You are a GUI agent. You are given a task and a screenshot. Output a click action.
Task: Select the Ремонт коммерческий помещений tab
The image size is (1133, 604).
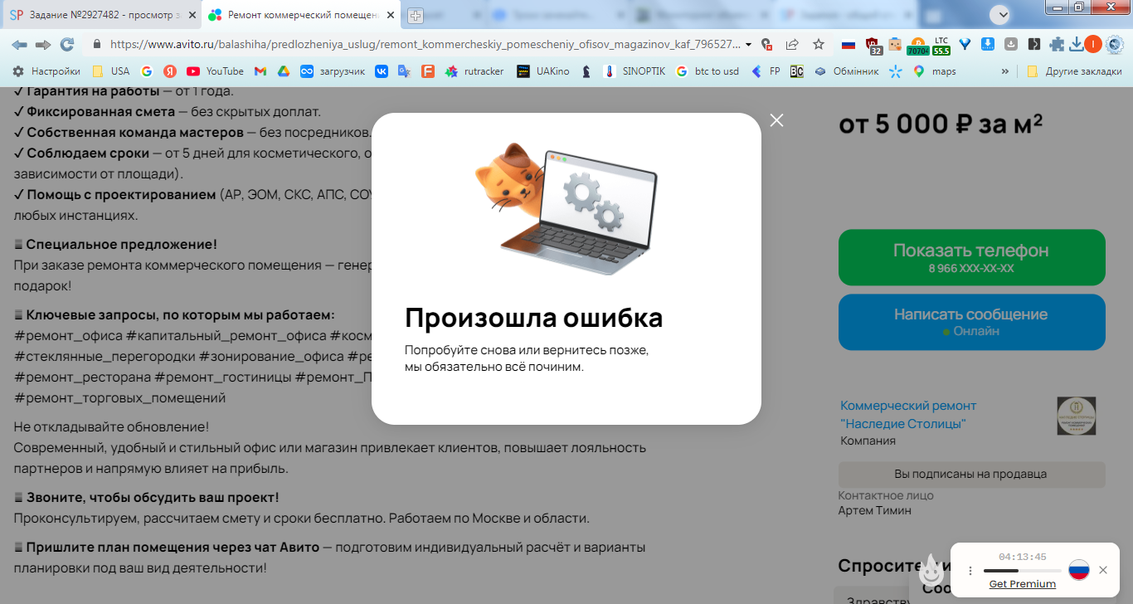pos(300,15)
